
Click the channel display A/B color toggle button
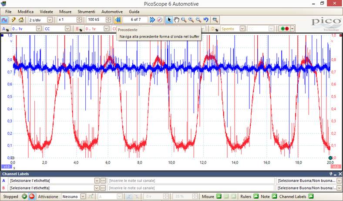pos(284,29)
